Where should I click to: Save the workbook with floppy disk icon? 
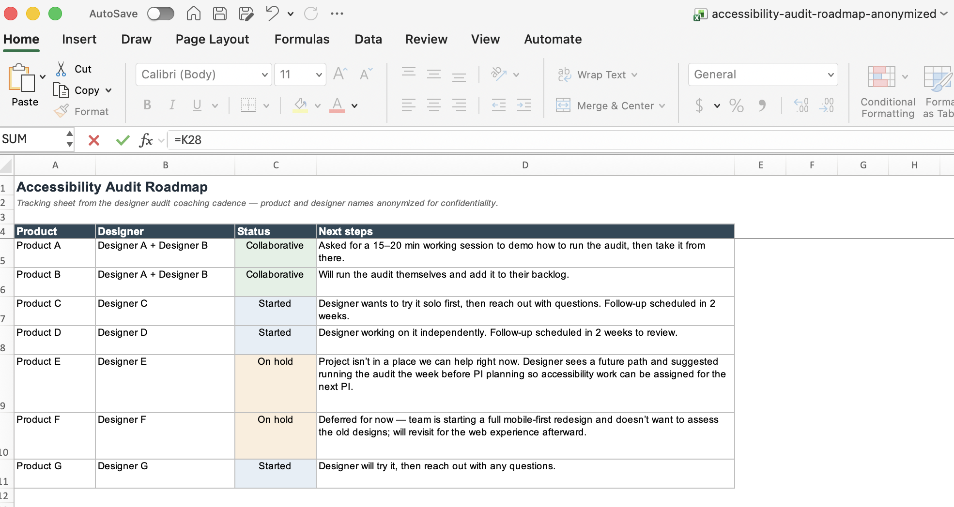coord(220,14)
